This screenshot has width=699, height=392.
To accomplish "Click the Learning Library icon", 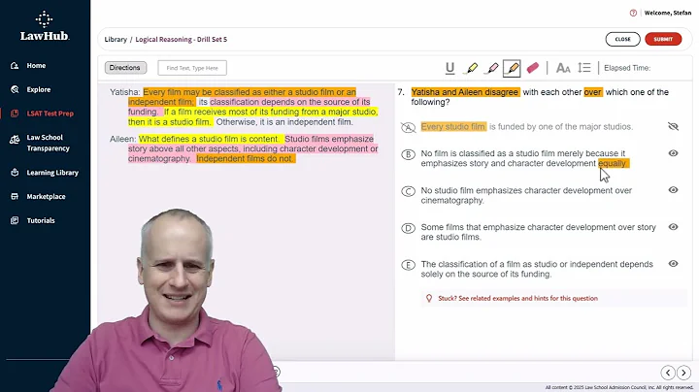I will pos(15,173).
